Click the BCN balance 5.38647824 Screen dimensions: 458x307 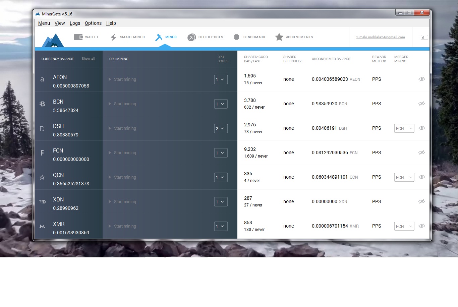pos(66,110)
